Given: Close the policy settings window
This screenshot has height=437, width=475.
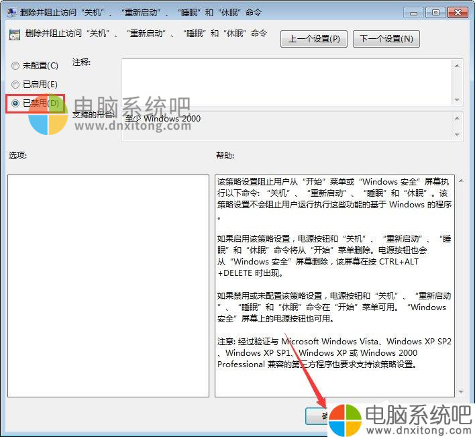Looking at the screenshot, I should (x=458, y=13).
